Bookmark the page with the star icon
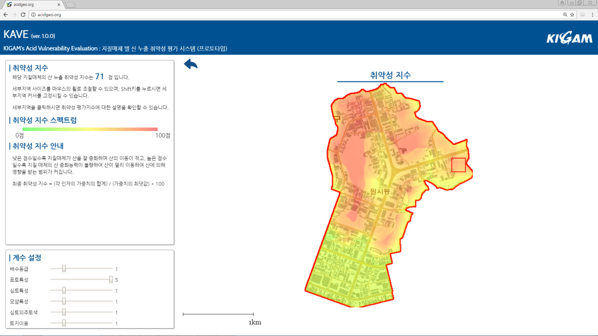The width and height of the screenshot is (598, 336). click(572, 14)
